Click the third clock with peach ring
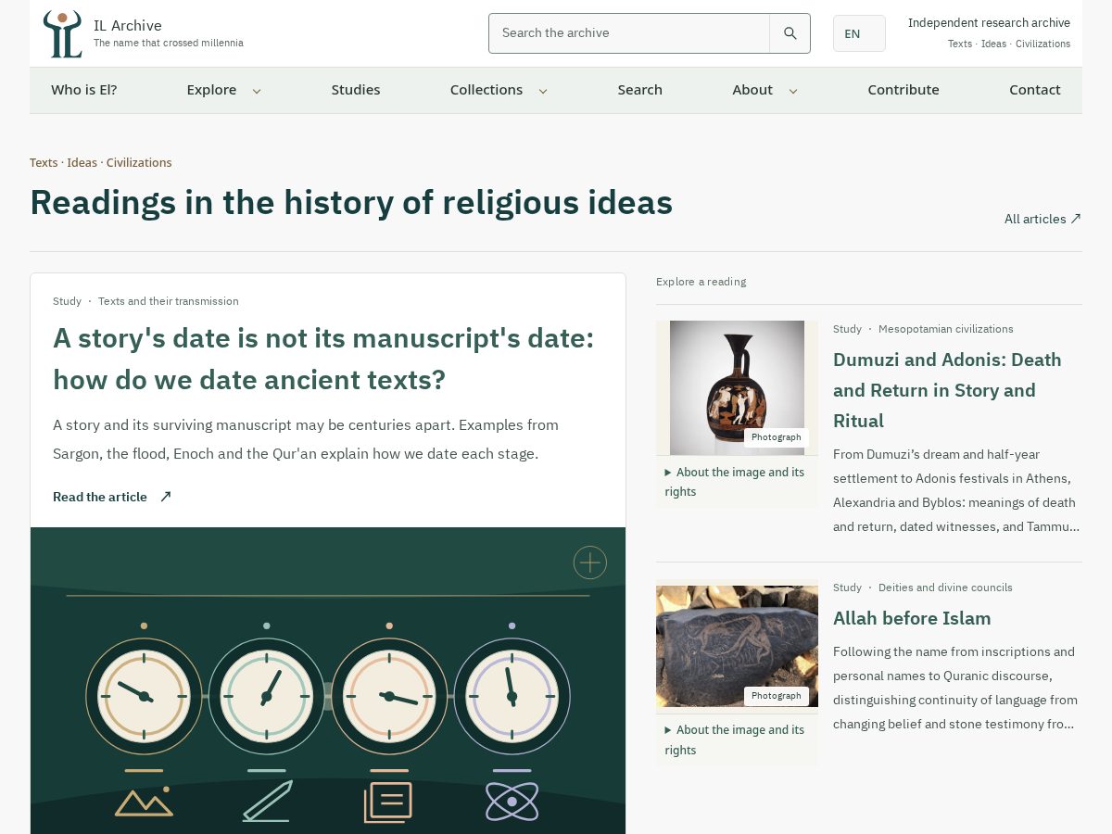This screenshot has width=1112, height=834. (389, 696)
